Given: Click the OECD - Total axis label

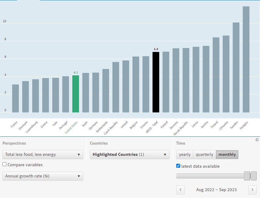Looking at the screenshot, I should (152, 127).
